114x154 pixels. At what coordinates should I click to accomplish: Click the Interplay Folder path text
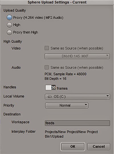click(71, 134)
